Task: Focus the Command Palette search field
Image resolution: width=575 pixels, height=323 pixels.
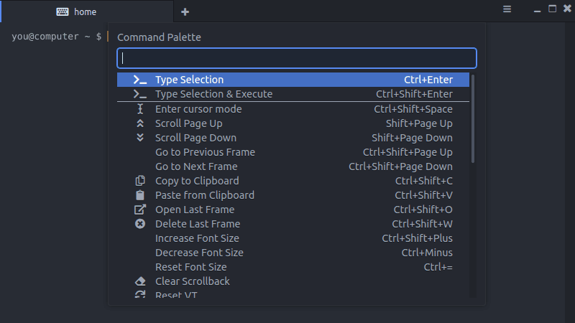Action: click(x=297, y=58)
